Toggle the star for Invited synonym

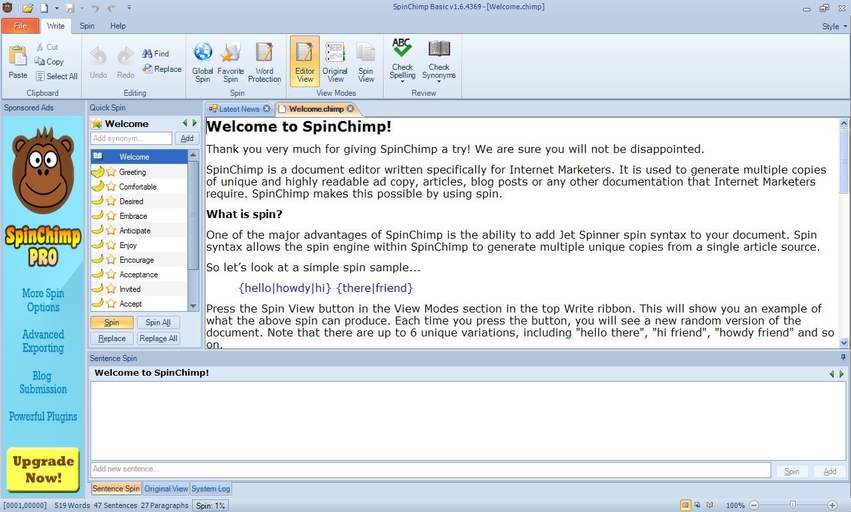pos(111,289)
